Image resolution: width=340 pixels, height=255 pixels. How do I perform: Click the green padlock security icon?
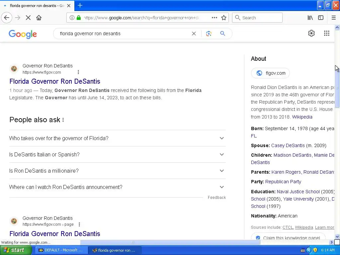click(79, 18)
